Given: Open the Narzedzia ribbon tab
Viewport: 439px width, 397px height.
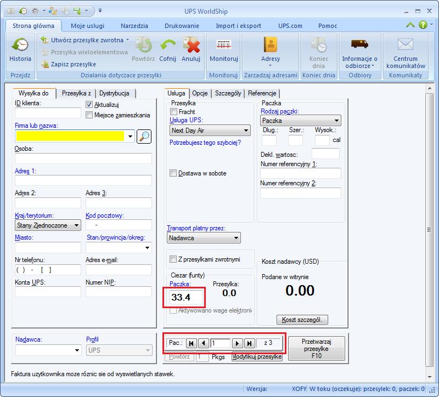Looking at the screenshot, I should 134,26.
